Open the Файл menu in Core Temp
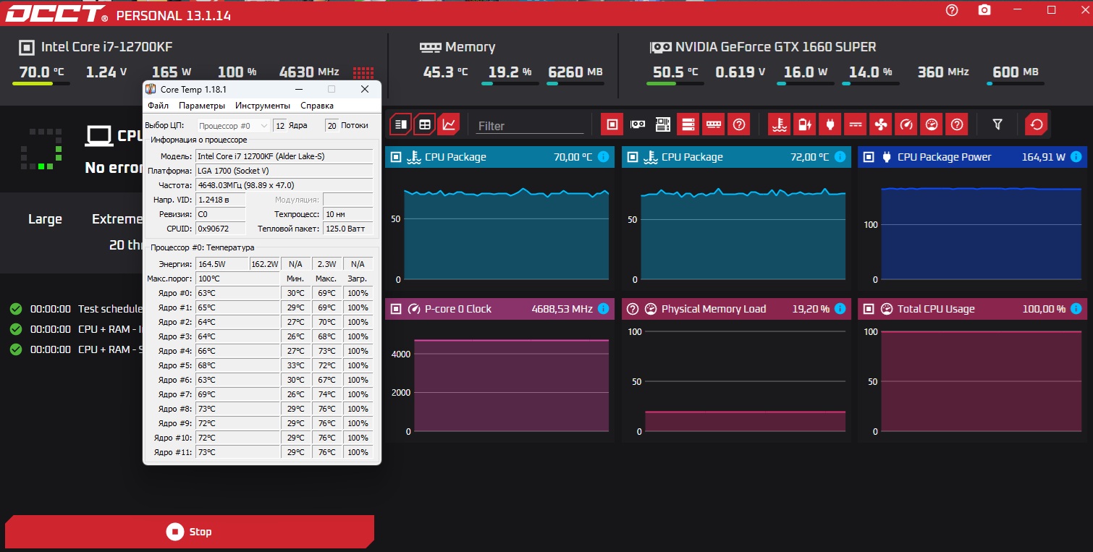The width and height of the screenshot is (1093, 552). 158,106
